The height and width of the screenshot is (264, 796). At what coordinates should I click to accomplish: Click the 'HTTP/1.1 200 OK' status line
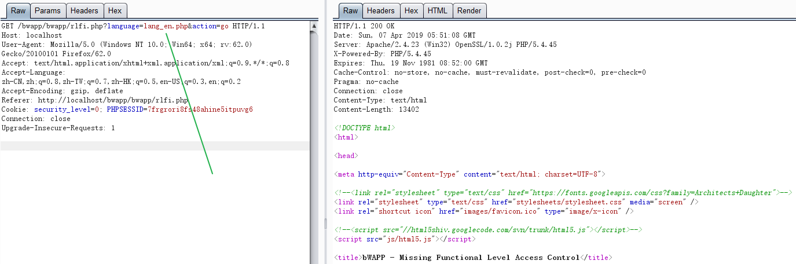(364, 26)
